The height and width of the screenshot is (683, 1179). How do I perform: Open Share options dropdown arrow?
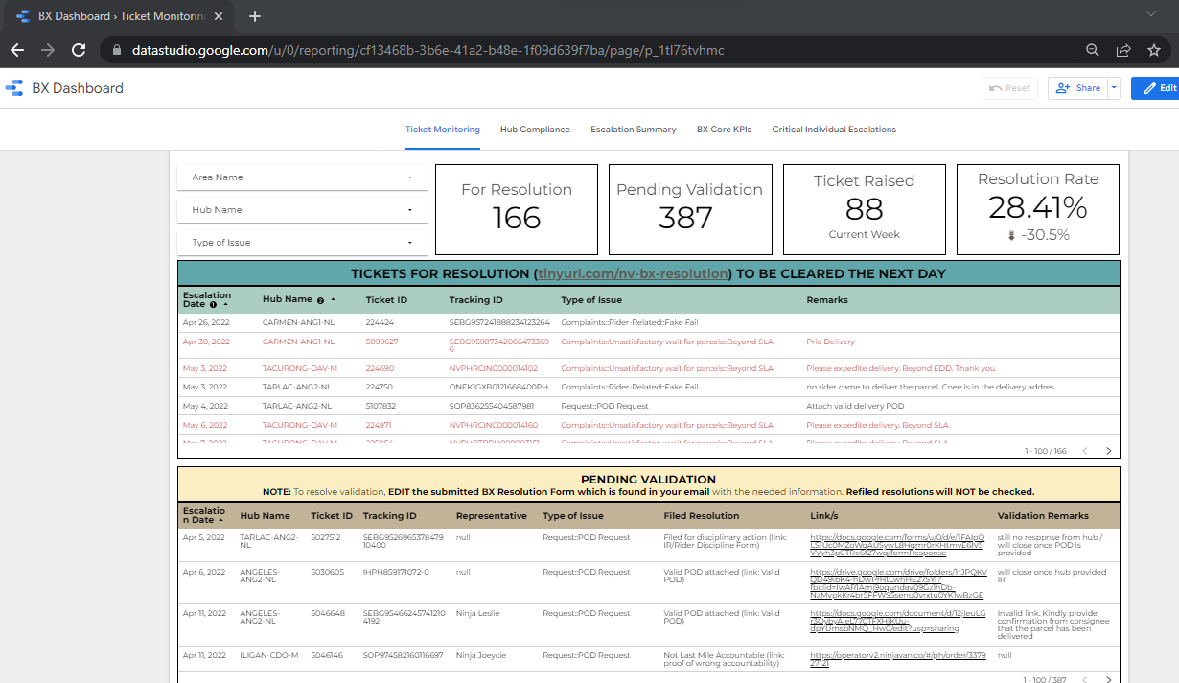pyautogui.click(x=1114, y=88)
